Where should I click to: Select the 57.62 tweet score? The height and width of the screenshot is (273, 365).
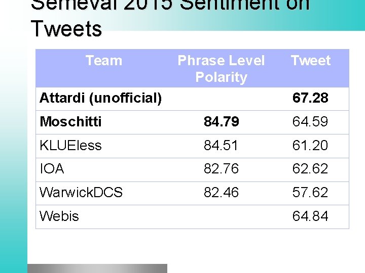(310, 193)
